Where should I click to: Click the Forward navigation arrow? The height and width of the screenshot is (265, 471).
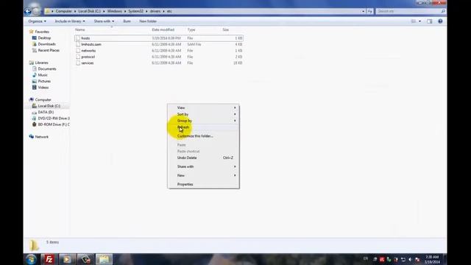(x=36, y=12)
